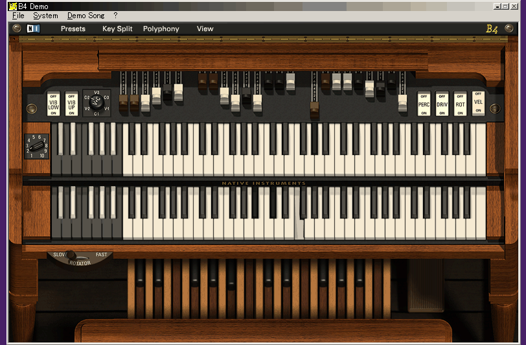Toggle the VEL velocity switch
The width and height of the screenshot is (526, 345).
click(x=478, y=104)
